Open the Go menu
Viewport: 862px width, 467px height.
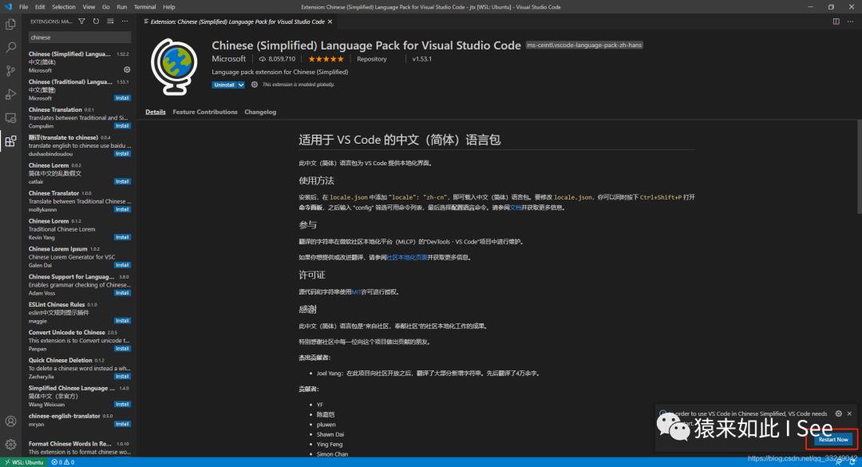[105, 7]
